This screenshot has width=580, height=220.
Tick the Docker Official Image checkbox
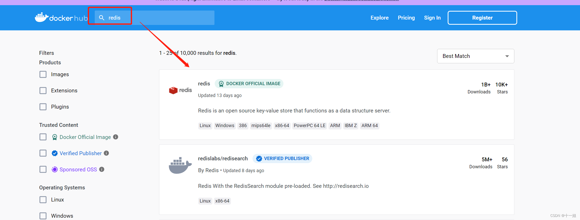tap(43, 137)
